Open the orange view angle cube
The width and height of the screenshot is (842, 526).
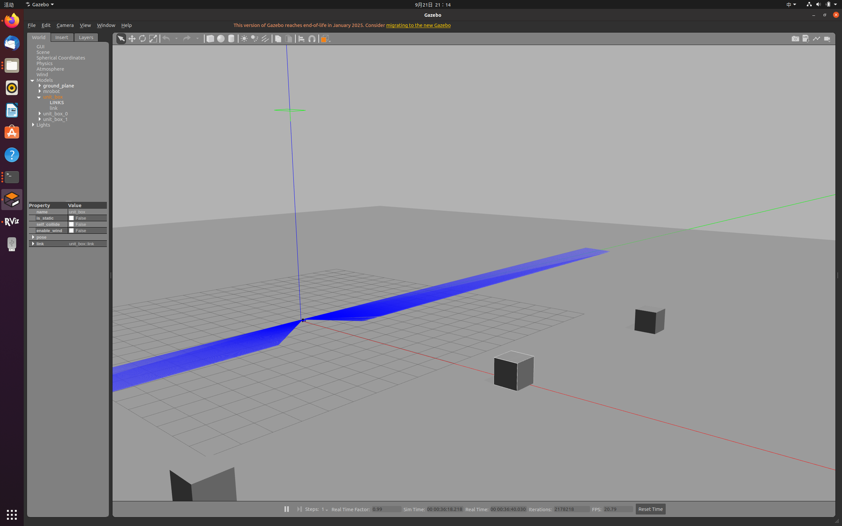(x=325, y=38)
